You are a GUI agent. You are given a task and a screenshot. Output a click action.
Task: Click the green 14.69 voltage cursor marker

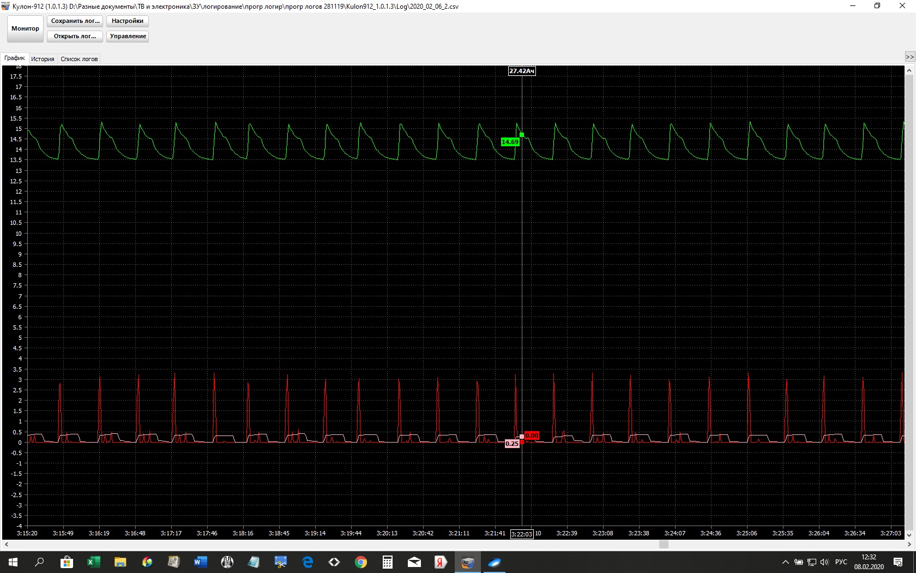[x=510, y=142]
